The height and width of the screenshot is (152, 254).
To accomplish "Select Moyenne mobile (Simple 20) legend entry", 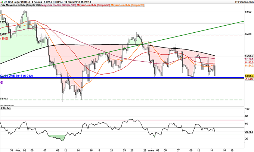I will (x=127, y=5).
